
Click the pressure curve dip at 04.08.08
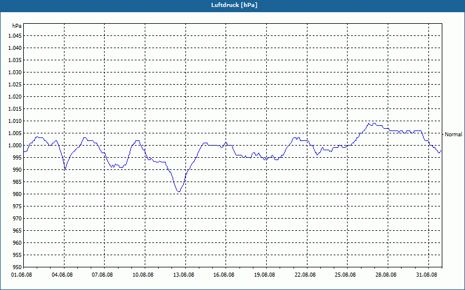click(65, 168)
